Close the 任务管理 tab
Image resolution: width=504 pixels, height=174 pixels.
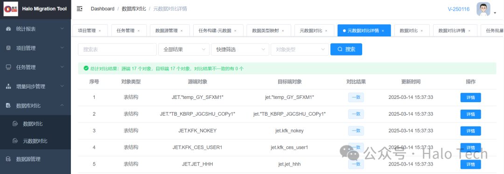coord(139,31)
